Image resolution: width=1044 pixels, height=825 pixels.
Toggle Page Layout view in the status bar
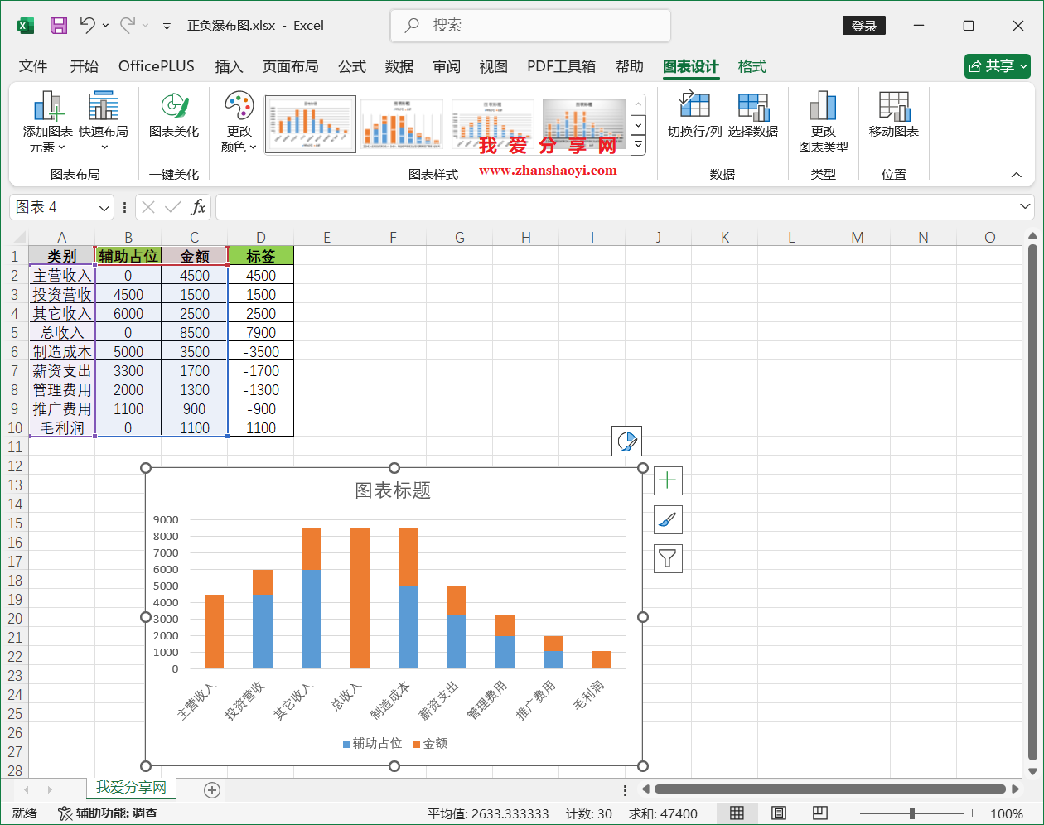pos(778,813)
